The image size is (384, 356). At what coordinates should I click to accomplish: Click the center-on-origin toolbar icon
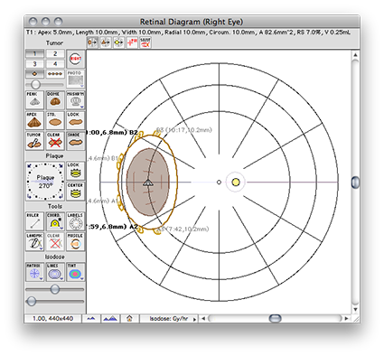pos(92,42)
